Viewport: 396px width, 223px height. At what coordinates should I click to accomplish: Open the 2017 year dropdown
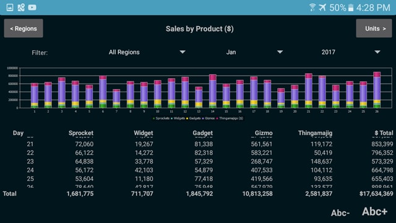(x=351, y=52)
